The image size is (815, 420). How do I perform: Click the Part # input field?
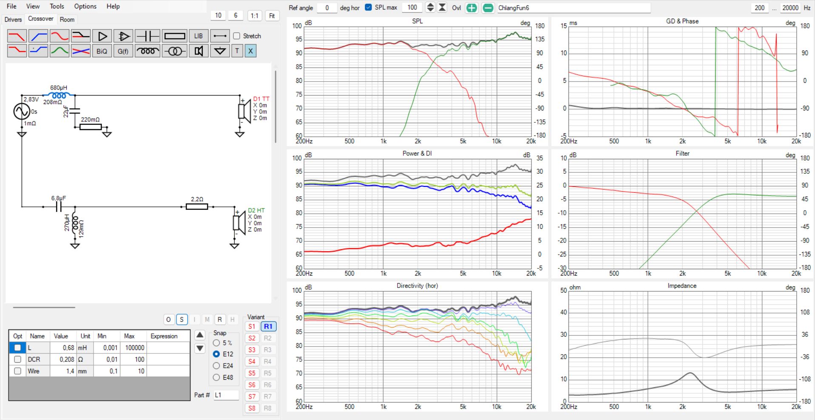click(226, 395)
